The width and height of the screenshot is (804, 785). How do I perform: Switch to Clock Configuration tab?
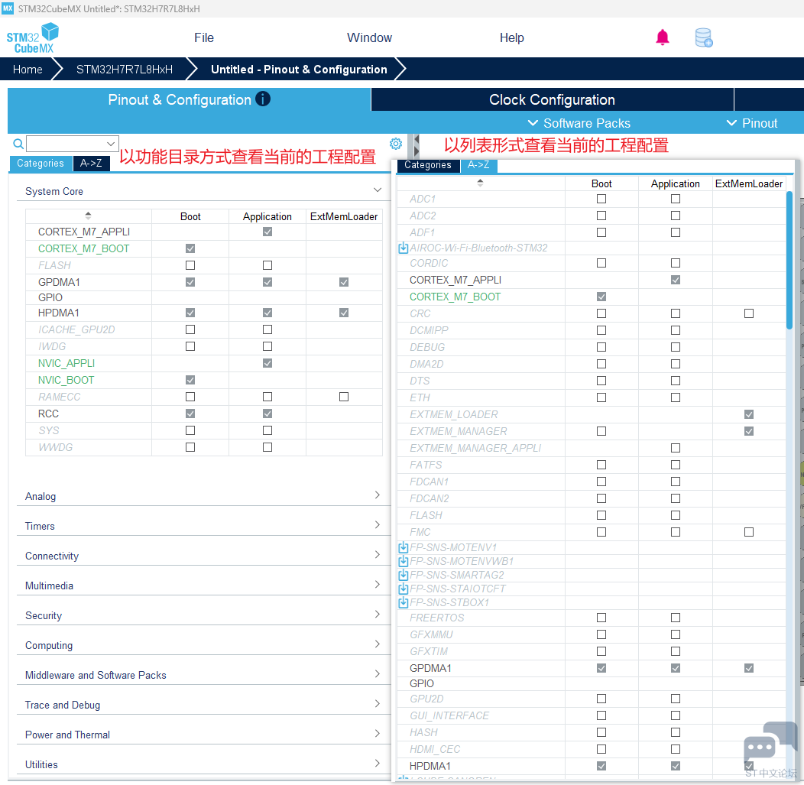pos(553,99)
